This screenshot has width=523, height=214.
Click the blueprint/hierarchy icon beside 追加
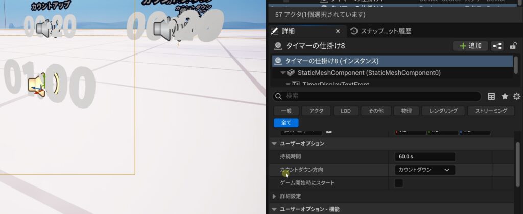tap(497, 46)
